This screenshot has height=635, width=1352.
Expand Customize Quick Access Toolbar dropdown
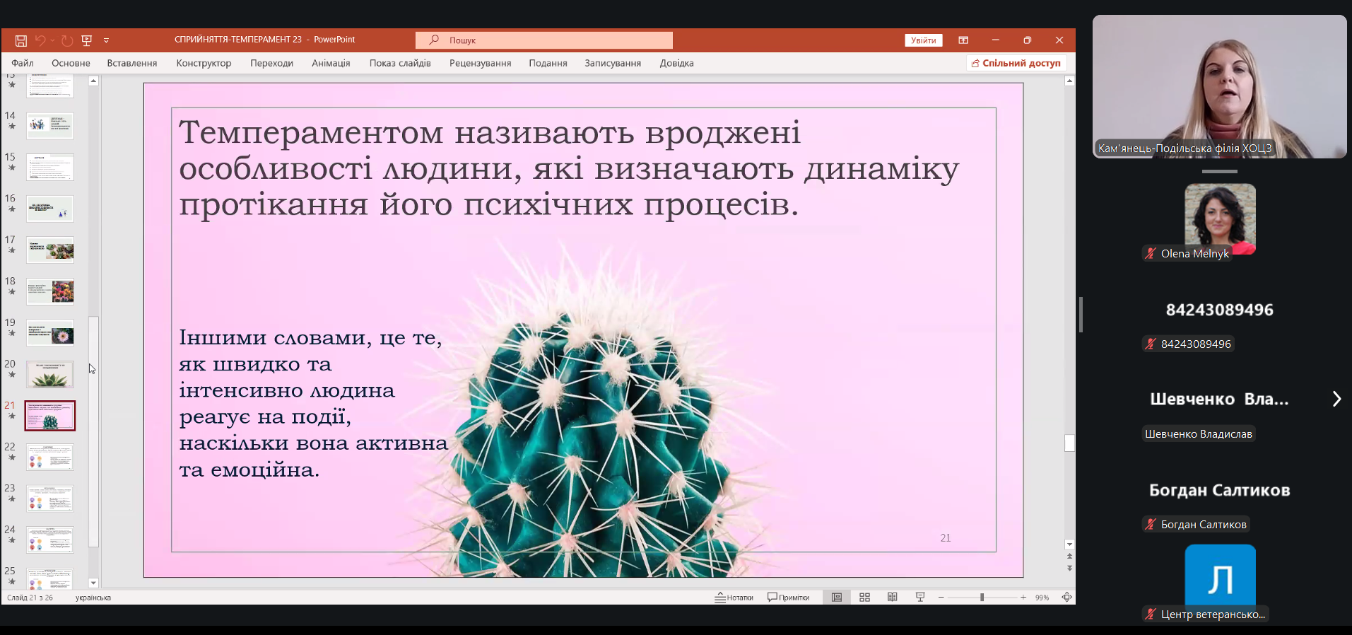(x=107, y=40)
